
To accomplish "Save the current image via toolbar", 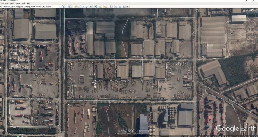I will click(124, 7).
